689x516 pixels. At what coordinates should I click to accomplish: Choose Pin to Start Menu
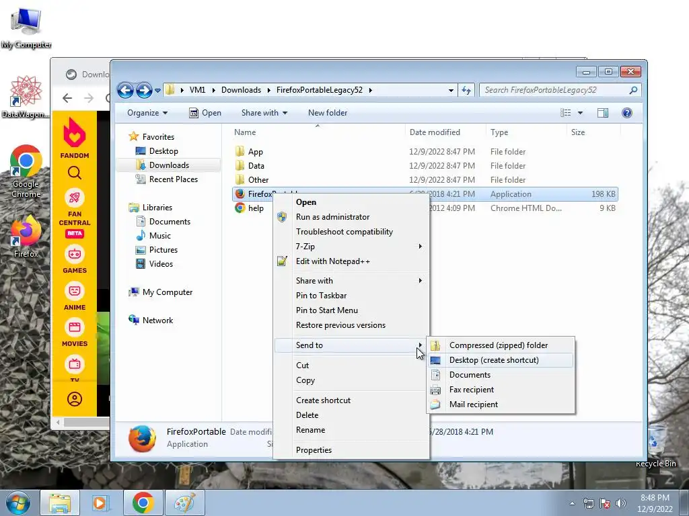coord(351,310)
